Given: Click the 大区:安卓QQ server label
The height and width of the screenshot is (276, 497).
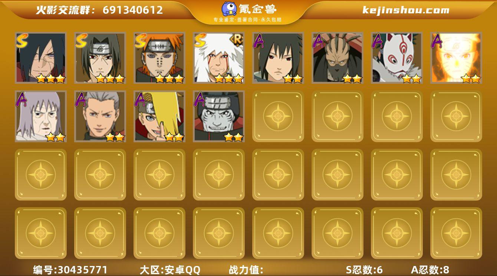Looking at the screenshot, I should click(x=170, y=270).
